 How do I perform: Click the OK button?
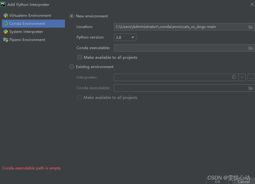218,181
